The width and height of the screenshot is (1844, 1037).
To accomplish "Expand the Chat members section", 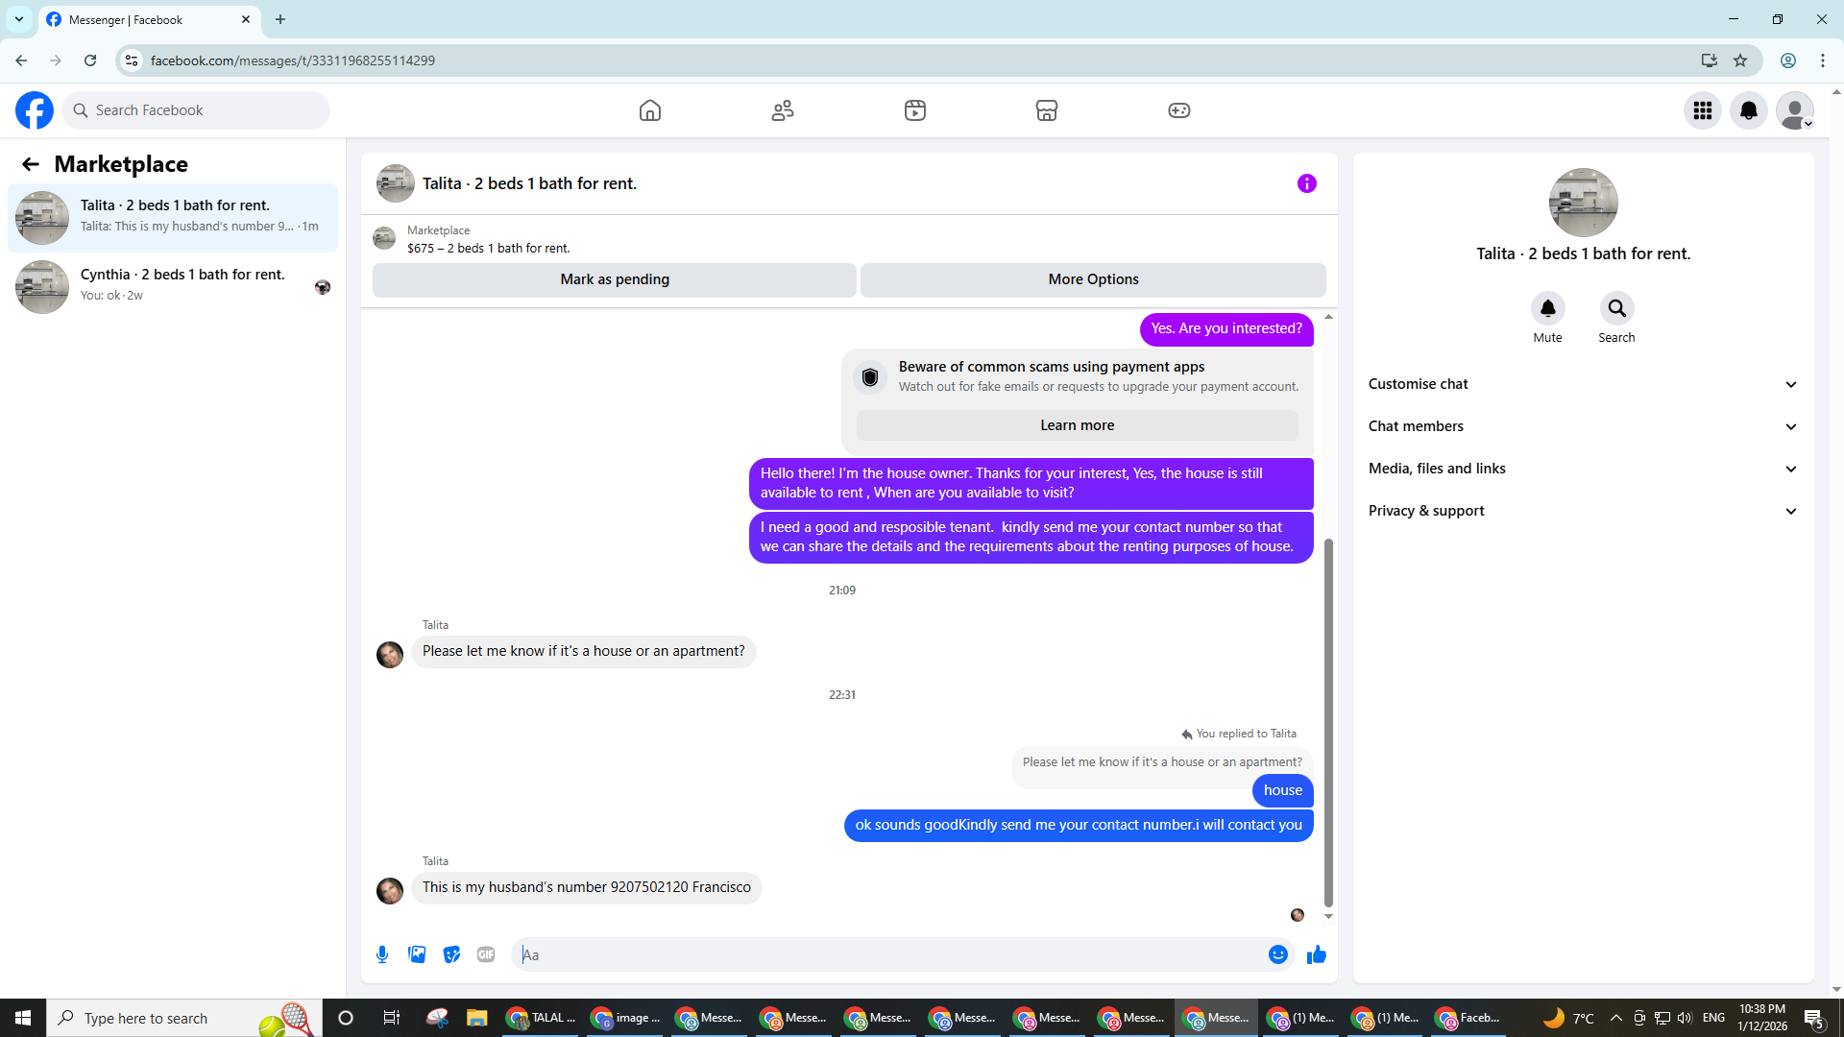I will 1582,426.
